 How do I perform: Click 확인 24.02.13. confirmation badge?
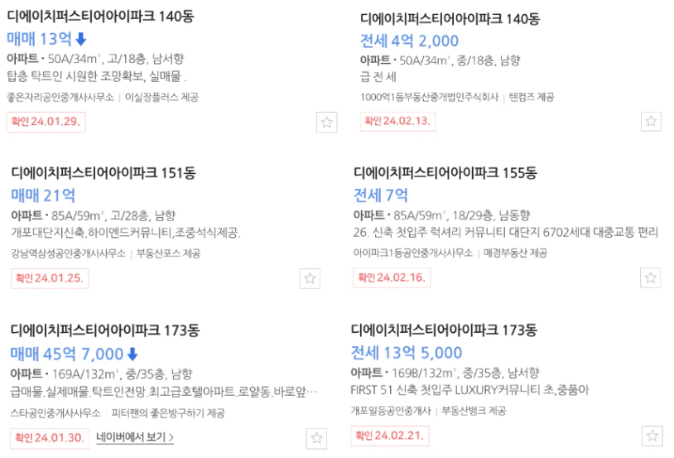[x=397, y=121]
